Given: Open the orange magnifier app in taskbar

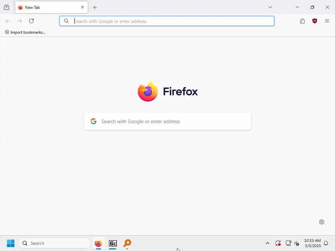Looking at the screenshot, I should [127, 243].
